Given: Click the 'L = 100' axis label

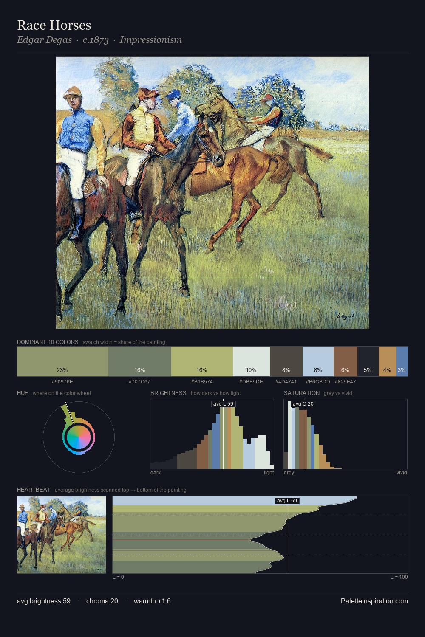Looking at the screenshot, I should [399, 577].
